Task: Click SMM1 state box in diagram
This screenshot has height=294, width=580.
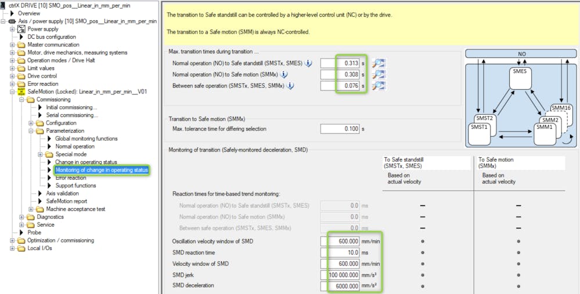Action: click(545, 135)
